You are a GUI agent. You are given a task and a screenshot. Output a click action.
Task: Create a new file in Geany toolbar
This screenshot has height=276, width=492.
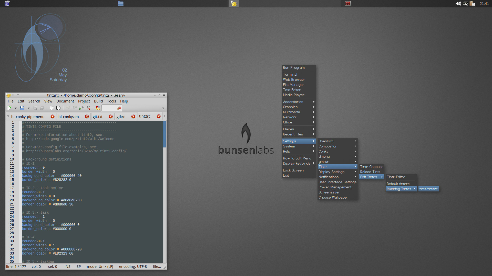coord(9,108)
